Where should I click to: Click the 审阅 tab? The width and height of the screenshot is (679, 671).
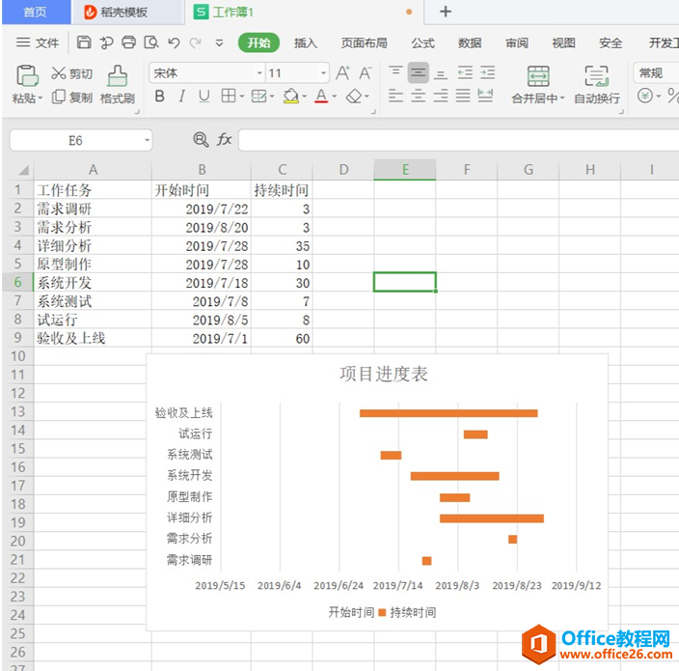pos(516,42)
